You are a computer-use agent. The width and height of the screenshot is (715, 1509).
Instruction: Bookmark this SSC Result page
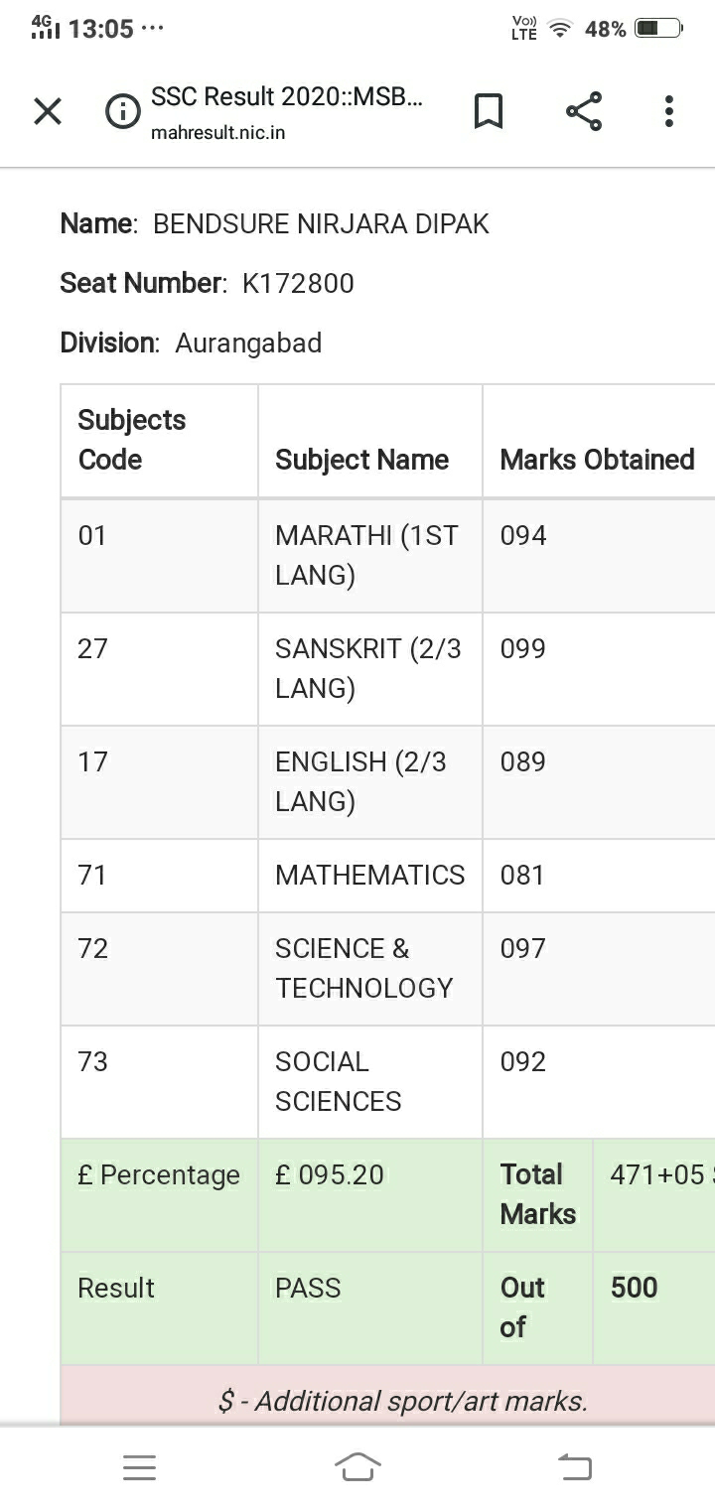(x=488, y=111)
